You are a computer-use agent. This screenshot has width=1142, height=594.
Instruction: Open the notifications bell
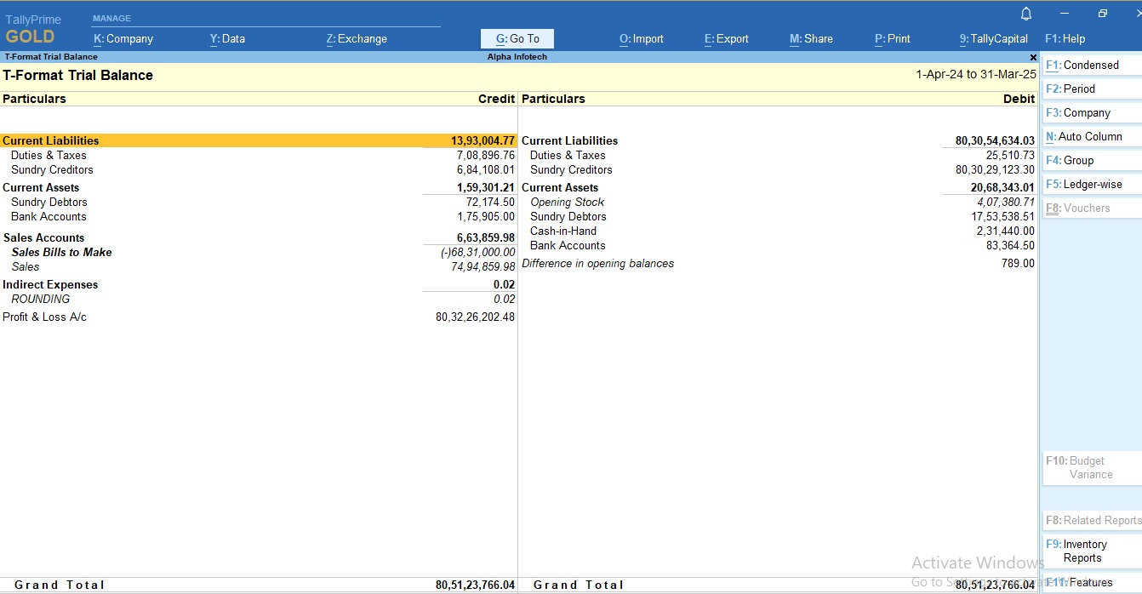[1025, 13]
